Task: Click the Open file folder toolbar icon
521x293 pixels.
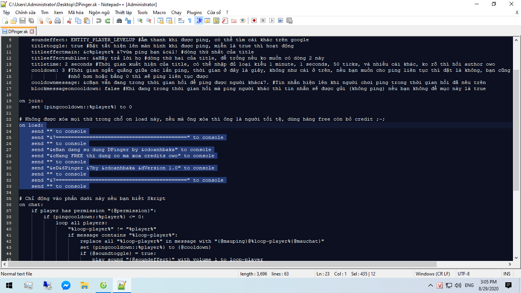Action: click(x=14, y=21)
